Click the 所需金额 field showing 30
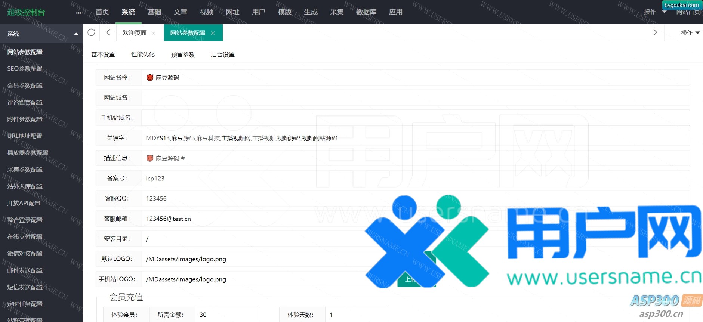The width and height of the screenshot is (703, 322). coord(226,315)
